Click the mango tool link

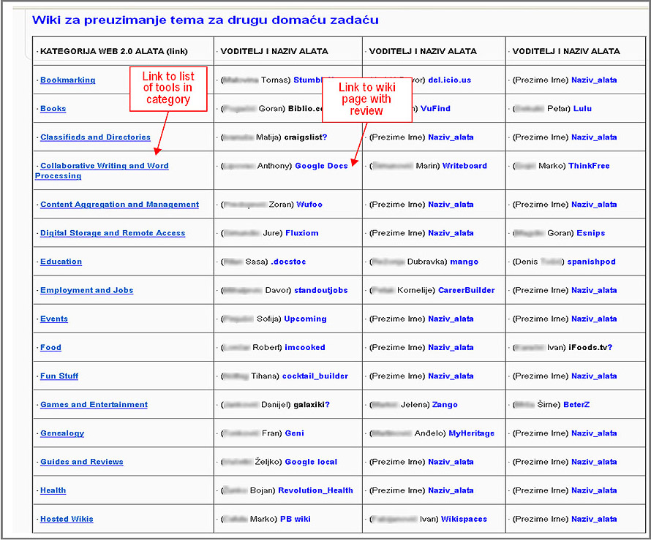[x=464, y=262]
